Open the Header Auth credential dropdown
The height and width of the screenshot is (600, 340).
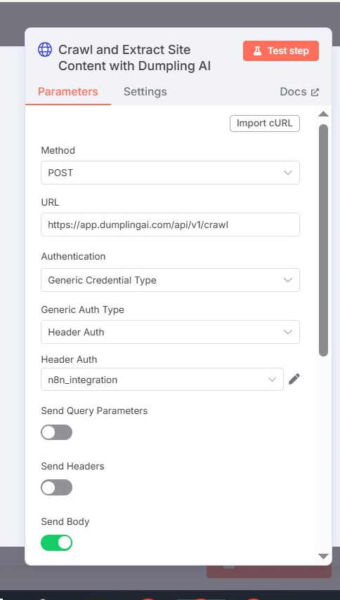[162, 380]
